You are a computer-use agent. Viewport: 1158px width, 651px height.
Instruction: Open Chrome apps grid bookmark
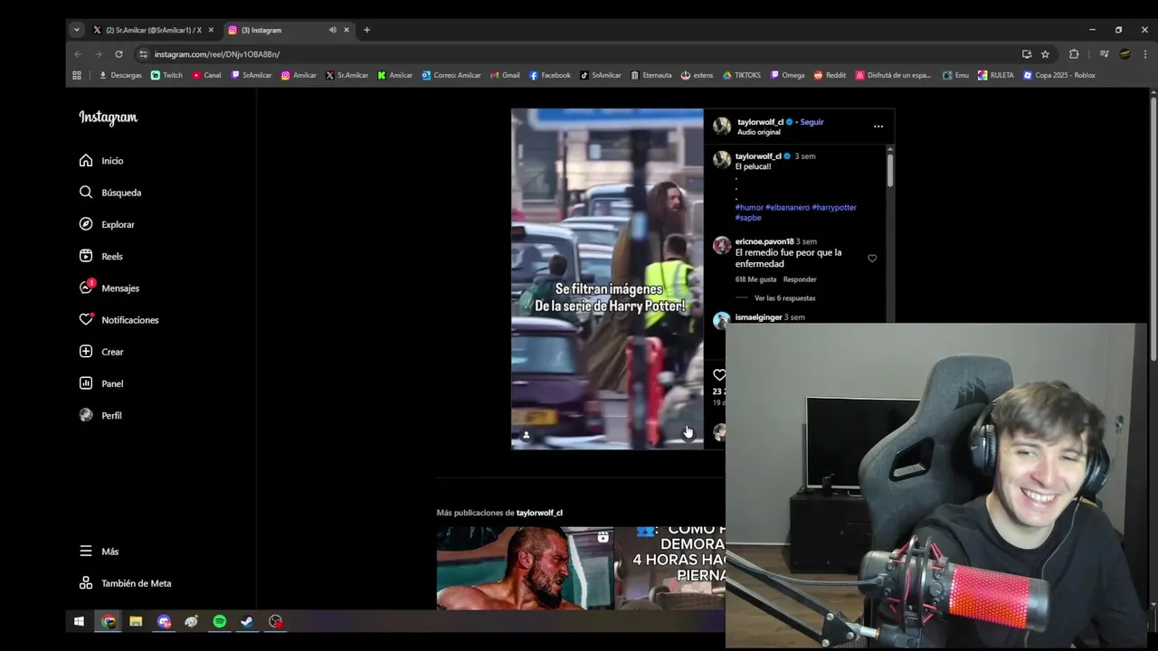pyautogui.click(x=77, y=75)
